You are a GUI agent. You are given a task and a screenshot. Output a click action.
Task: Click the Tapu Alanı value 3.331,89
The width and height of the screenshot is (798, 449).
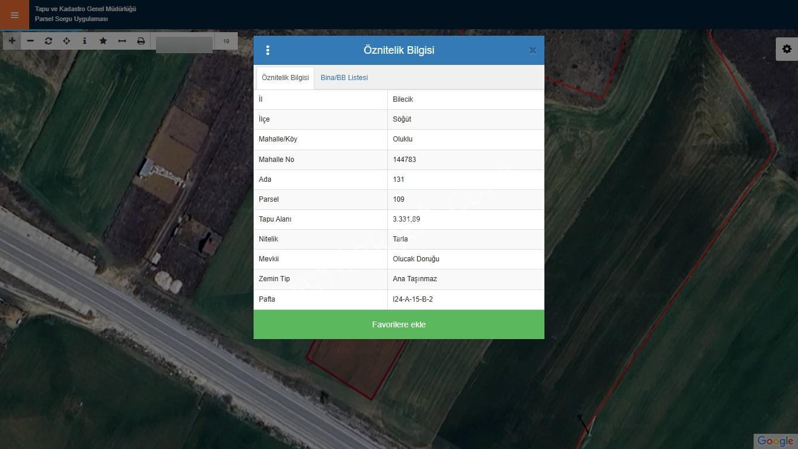tap(407, 219)
